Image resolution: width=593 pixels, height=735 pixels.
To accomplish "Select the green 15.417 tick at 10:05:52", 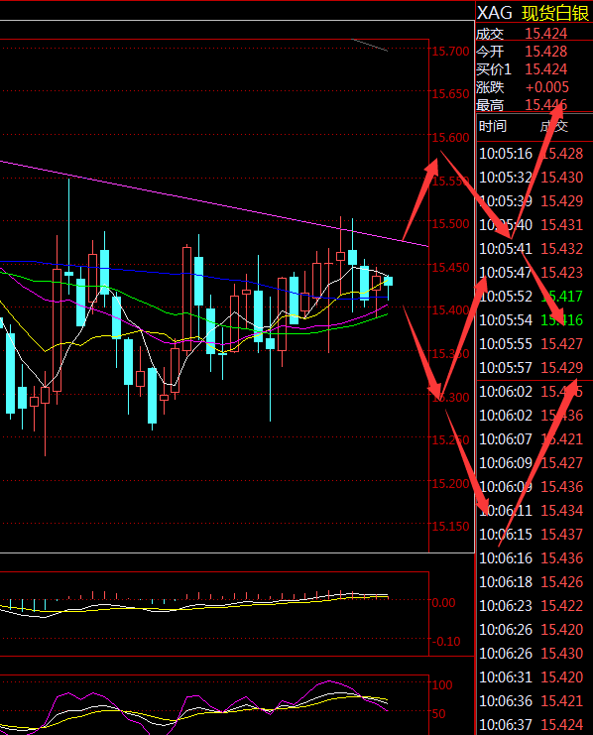I will [561, 297].
